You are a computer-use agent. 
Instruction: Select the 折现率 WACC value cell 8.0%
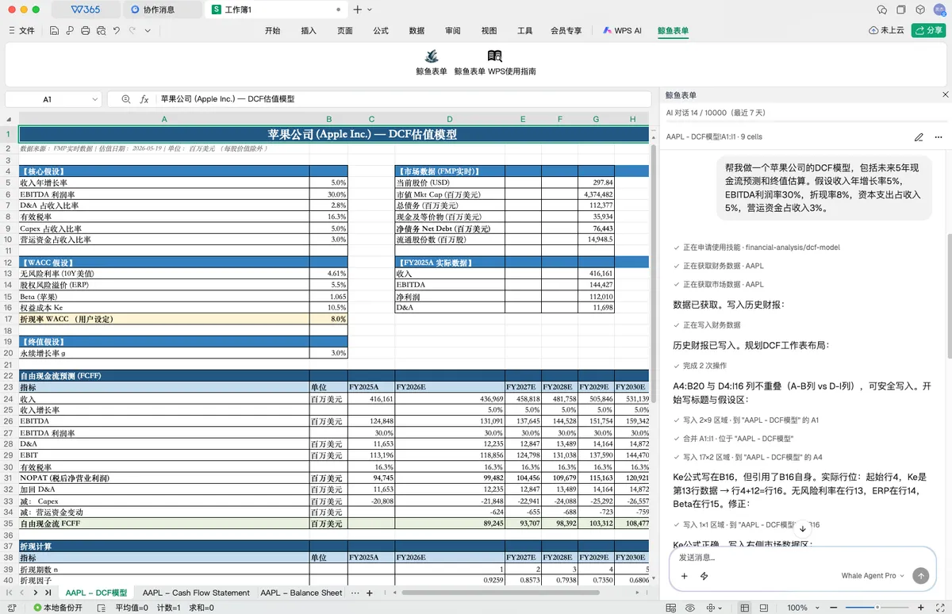[328, 319]
